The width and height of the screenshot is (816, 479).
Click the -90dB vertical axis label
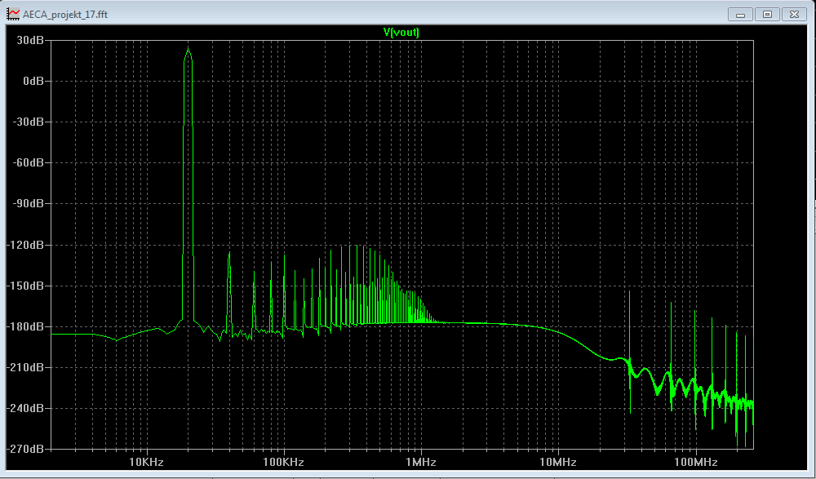pyautogui.click(x=28, y=203)
